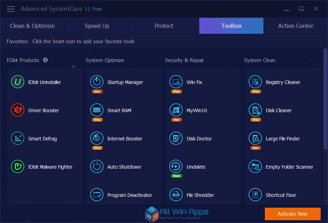Click the Smart Defrag icon
Image resolution: width=328 pixels, height=223 pixels.
(x=17, y=138)
